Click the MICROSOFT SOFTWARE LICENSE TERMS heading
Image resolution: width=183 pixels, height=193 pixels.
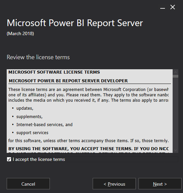coord(54,72)
